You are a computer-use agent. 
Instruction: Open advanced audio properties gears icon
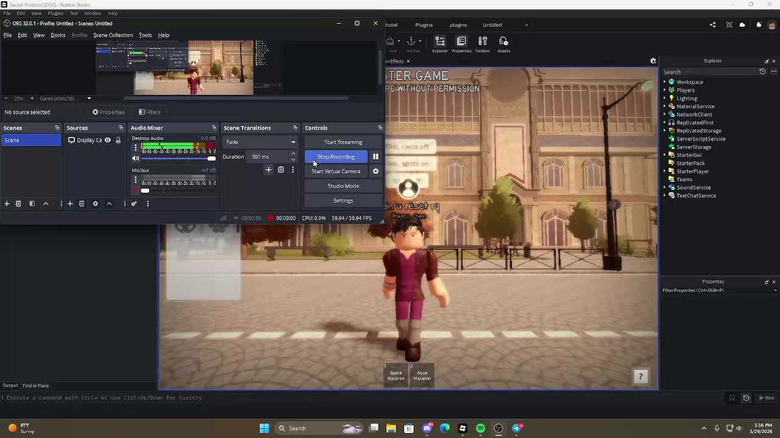(134, 204)
